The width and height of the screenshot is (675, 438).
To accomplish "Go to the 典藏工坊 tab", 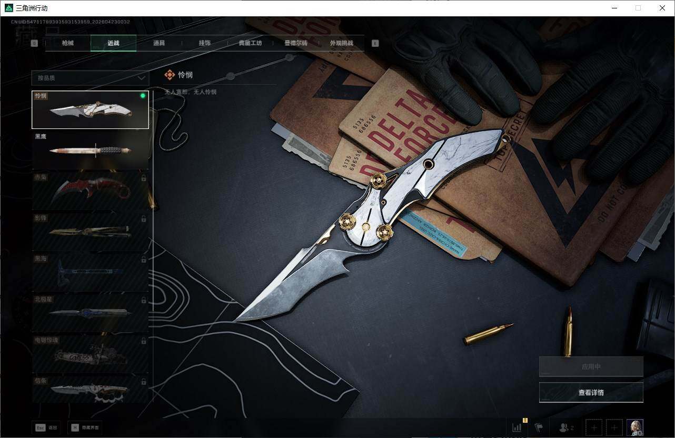I will point(250,43).
